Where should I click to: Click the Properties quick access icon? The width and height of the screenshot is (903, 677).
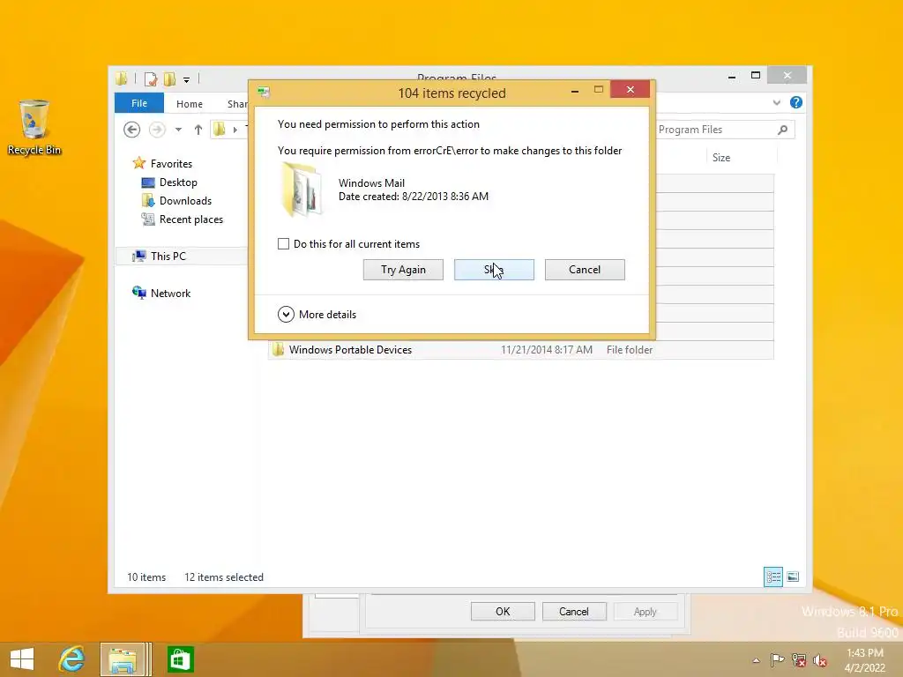point(151,78)
